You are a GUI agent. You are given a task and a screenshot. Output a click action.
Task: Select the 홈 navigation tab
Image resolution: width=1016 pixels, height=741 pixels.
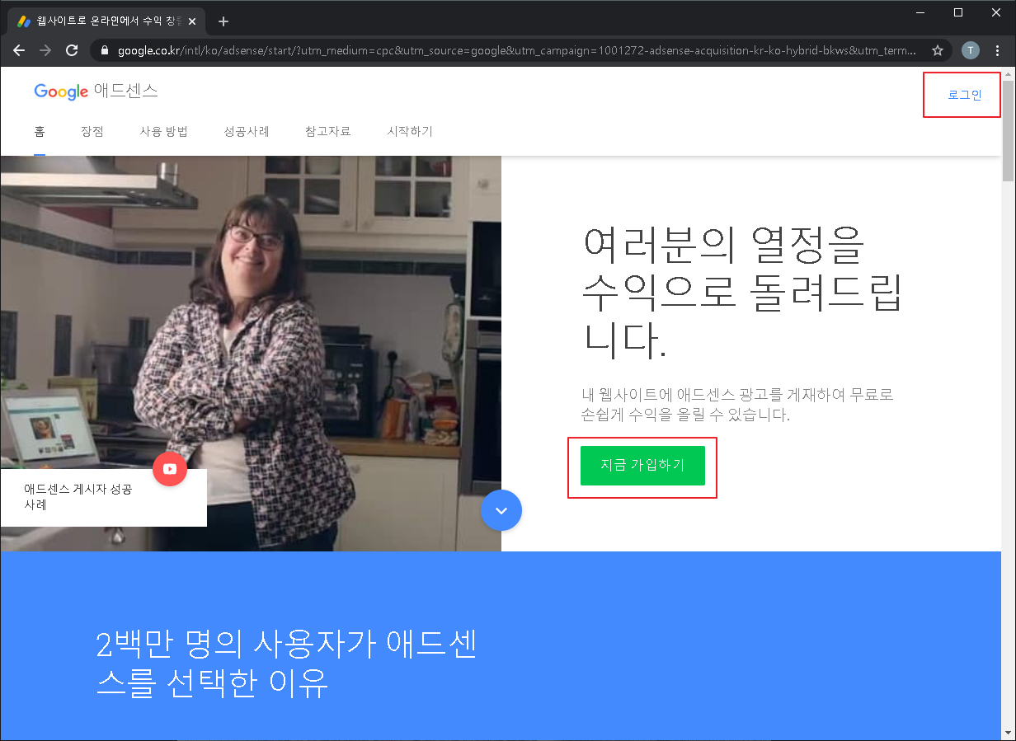click(40, 132)
